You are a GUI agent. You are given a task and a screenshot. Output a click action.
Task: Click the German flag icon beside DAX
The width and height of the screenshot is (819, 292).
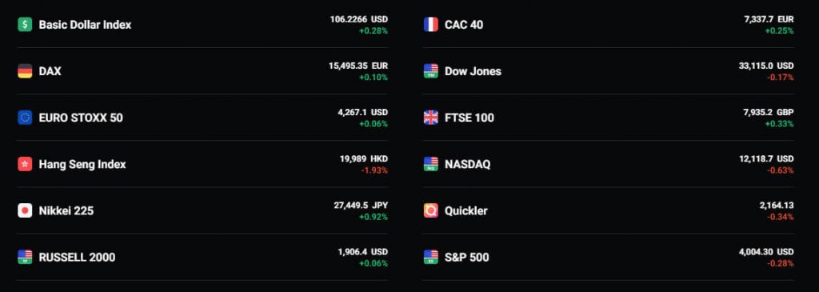(25, 71)
